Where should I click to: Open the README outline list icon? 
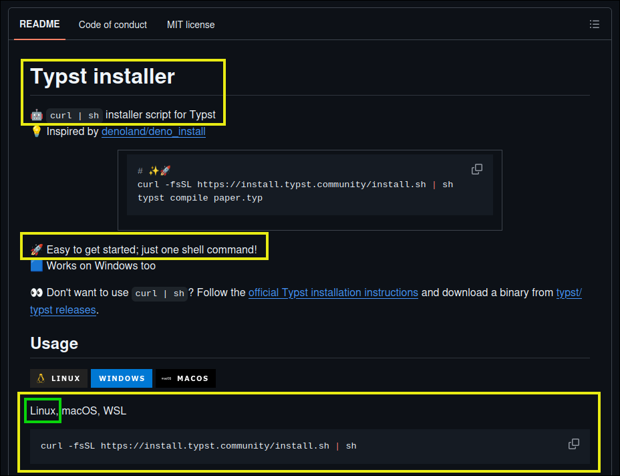(x=595, y=25)
